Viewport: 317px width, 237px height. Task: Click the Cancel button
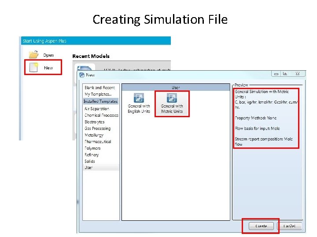[x=289, y=226]
